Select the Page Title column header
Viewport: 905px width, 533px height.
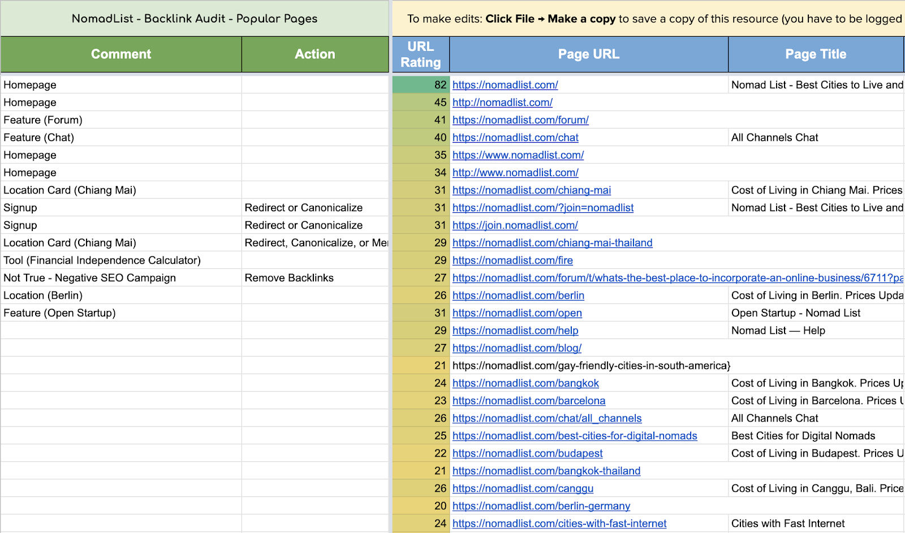(x=815, y=54)
